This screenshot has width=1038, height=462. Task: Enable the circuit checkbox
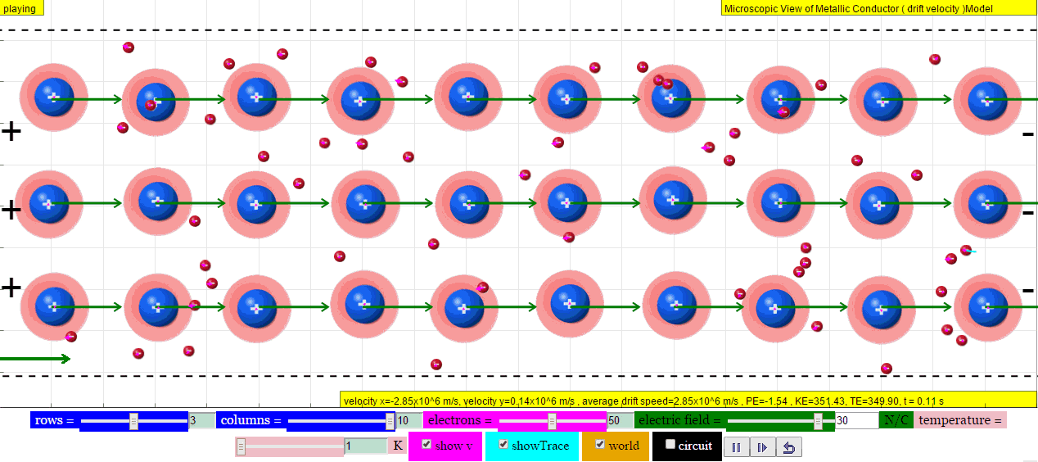pos(670,445)
